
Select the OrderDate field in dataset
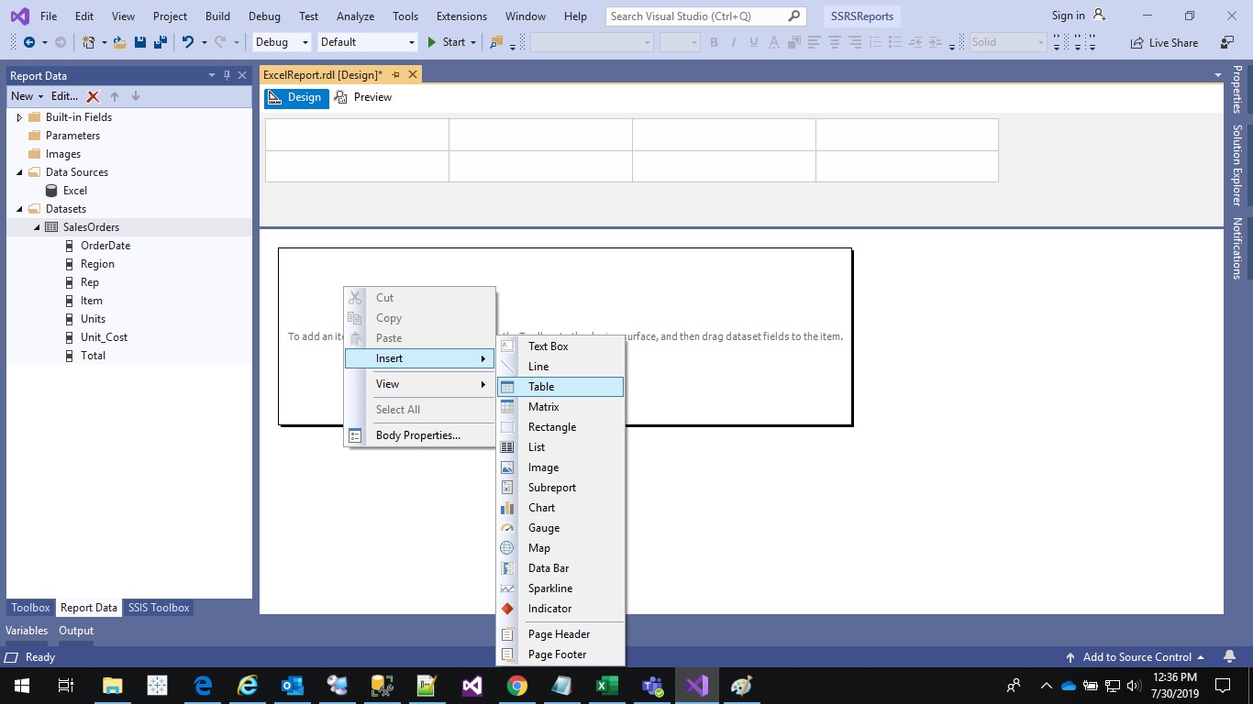pos(105,246)
